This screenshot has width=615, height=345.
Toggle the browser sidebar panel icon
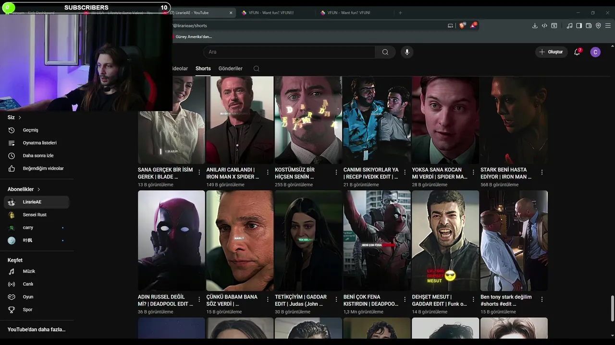[579, 25]
